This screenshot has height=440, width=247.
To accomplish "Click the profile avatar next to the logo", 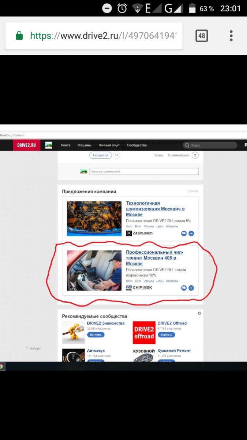I will [49, 145].
